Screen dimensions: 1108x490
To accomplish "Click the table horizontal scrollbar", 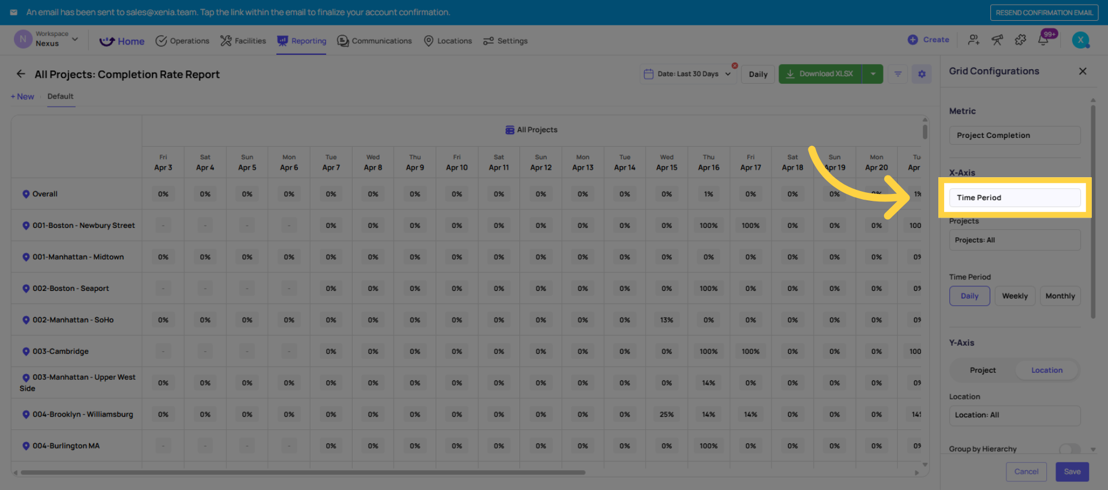I will [x=303, y=473].
